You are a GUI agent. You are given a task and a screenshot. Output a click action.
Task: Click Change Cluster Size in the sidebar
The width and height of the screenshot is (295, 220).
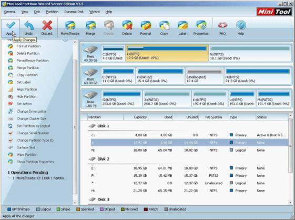pyautogui.click(x=32, y=118)
